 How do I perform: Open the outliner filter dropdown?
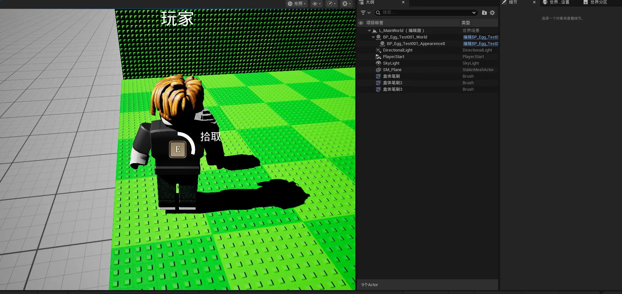click(x=365, y=13)
